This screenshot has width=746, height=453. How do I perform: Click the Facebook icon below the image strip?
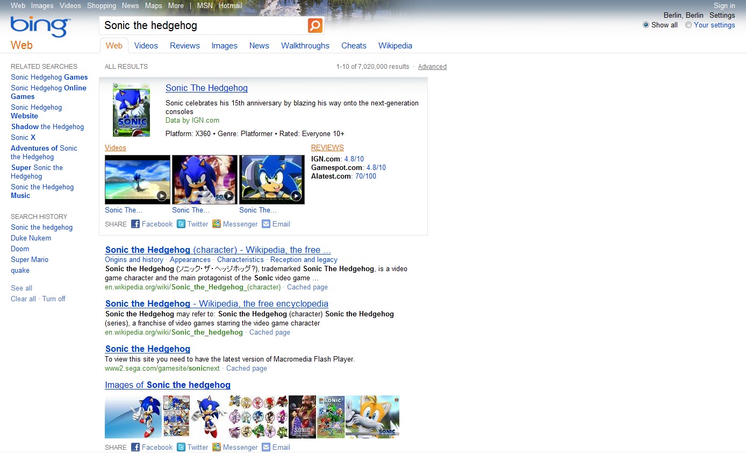tap(135, 447)
